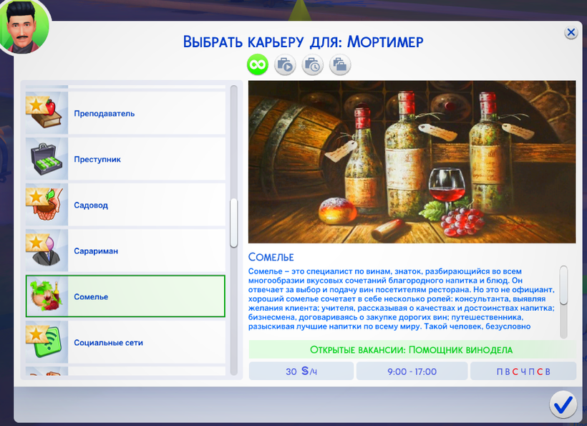Click the "Сомелье" heading above the description
This screenshot has width=587, height=426.
pos(271,257)
